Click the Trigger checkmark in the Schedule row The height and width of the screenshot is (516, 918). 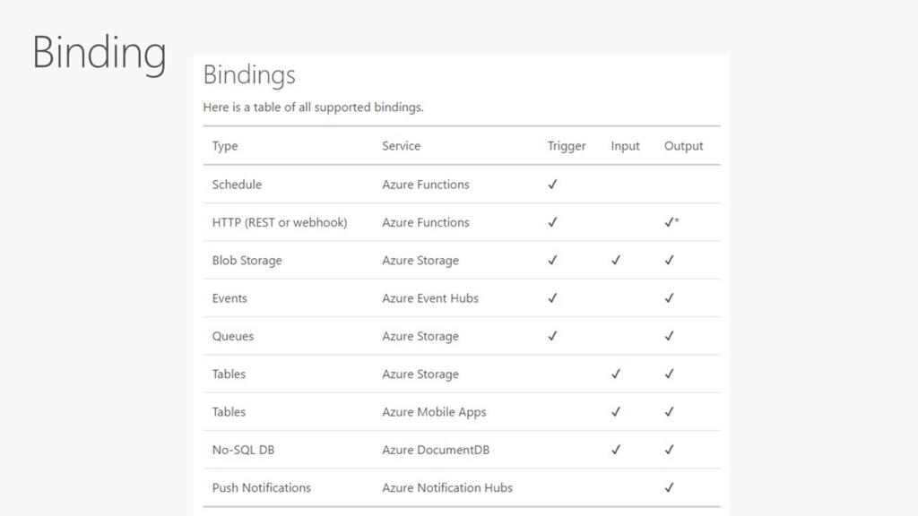(552, 185)
